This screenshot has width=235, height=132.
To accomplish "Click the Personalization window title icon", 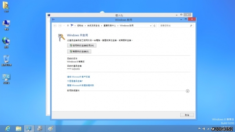I will click(x=49, y=15).
